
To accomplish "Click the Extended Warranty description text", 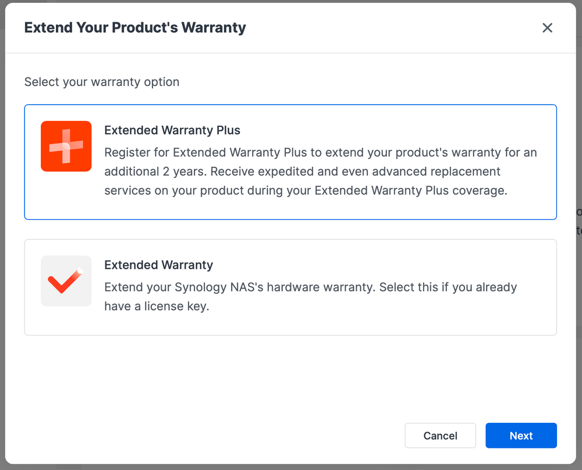I will pyautogui.click(x=310, y=297).
